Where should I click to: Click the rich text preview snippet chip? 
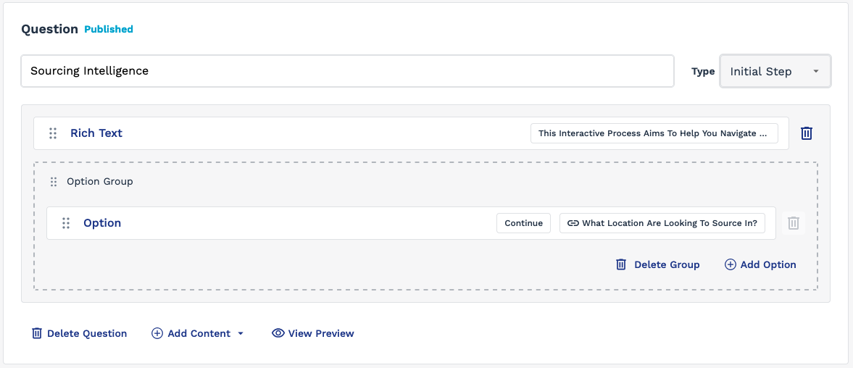coord(654,133)
